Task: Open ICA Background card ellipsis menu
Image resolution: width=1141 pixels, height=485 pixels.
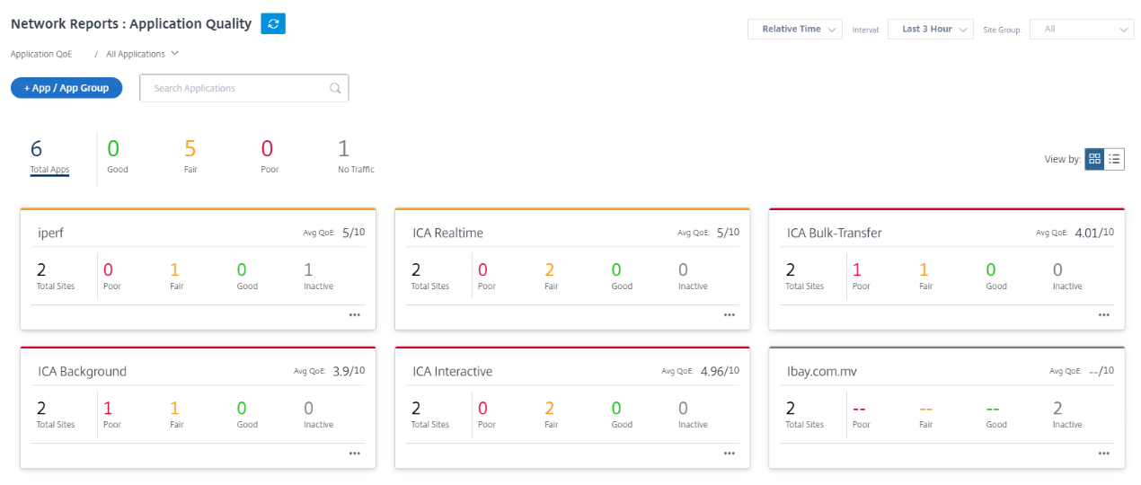Action: 355,454
